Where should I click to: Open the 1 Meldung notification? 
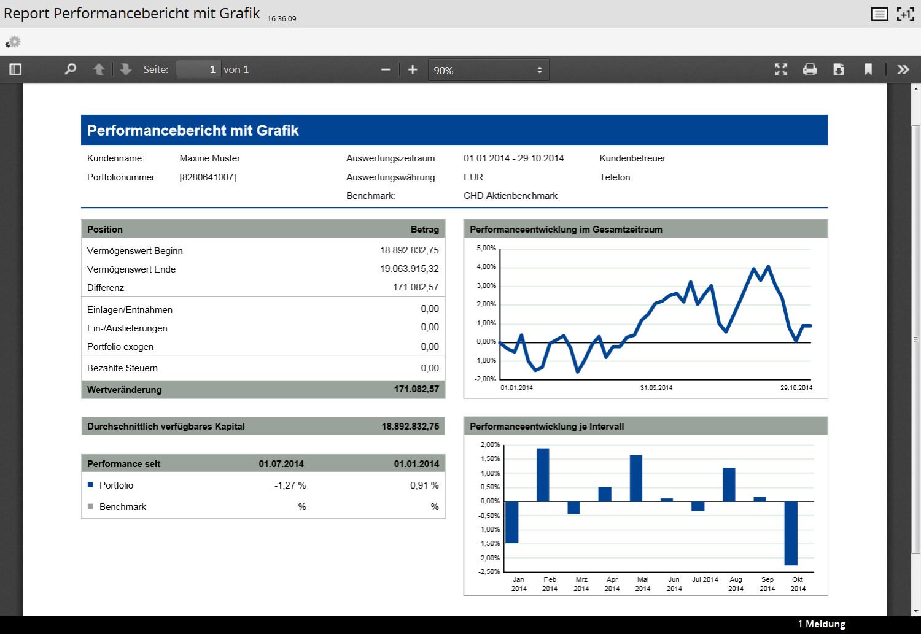tap(822, 624)
